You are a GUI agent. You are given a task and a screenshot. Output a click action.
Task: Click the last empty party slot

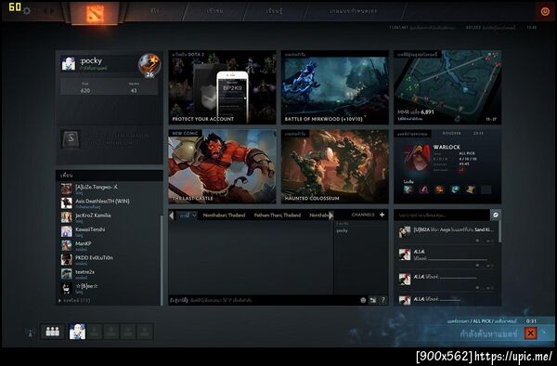click(145, 332)
